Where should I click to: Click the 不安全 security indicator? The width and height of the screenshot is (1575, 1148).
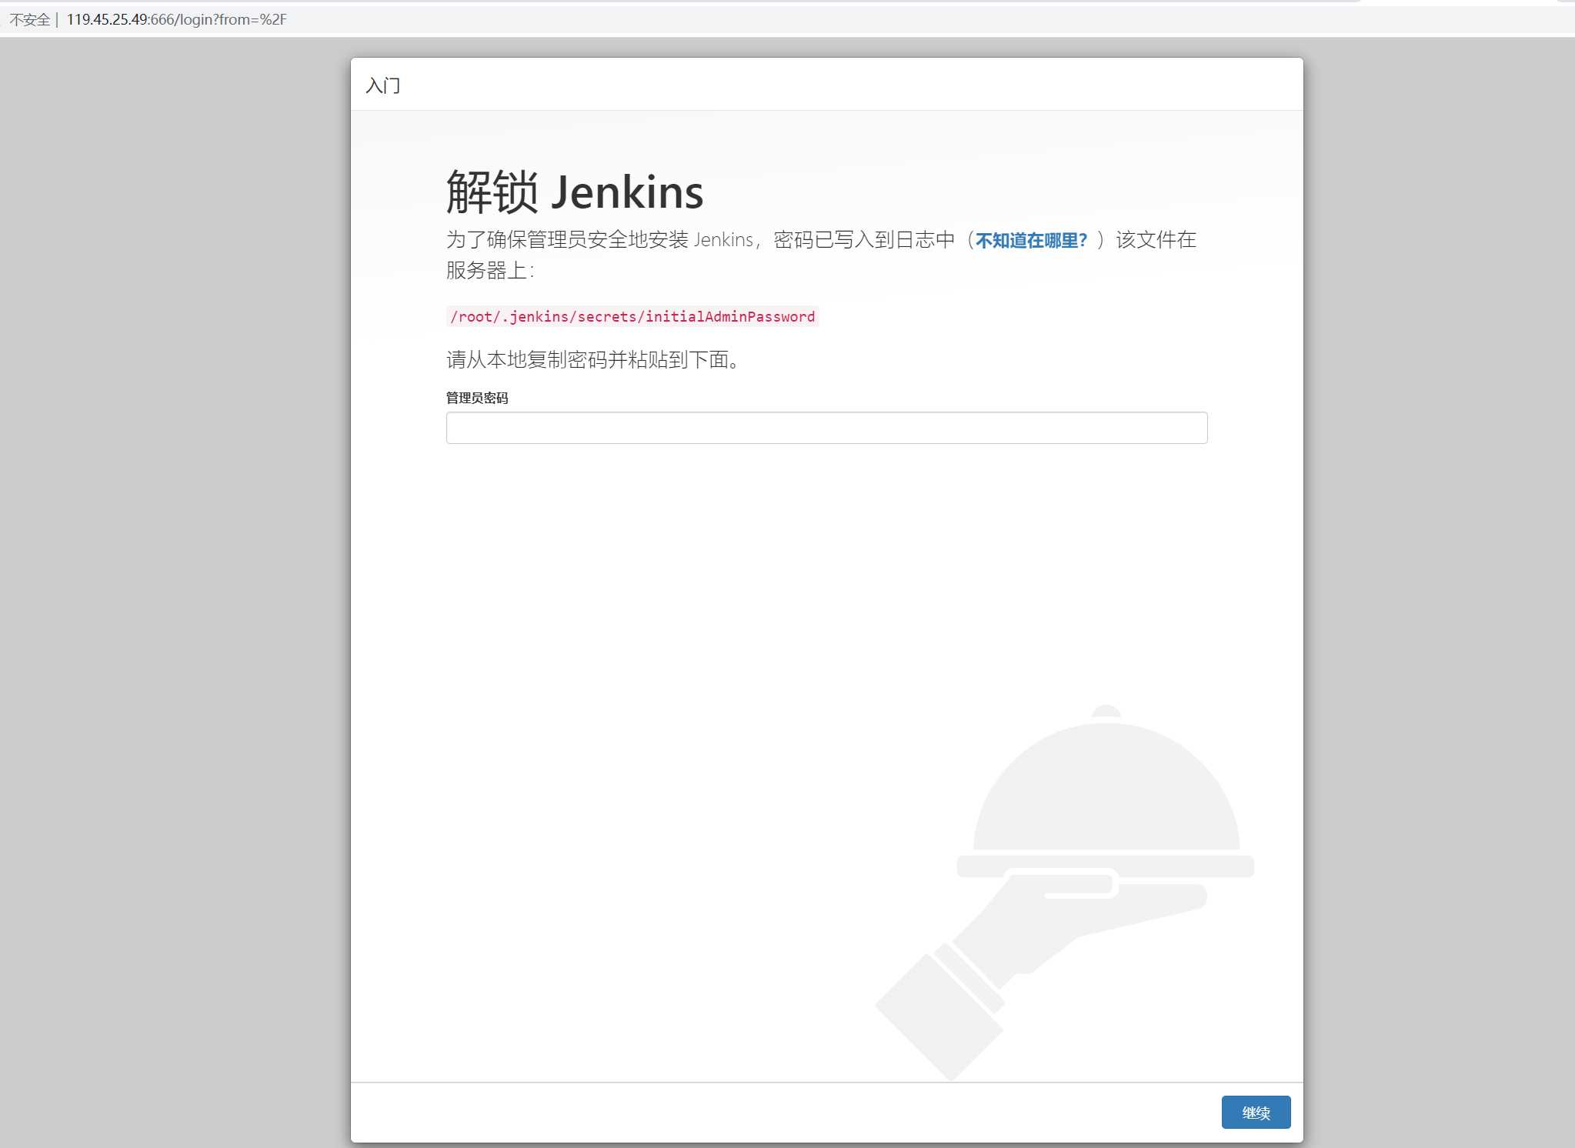[x=29, y=19]
